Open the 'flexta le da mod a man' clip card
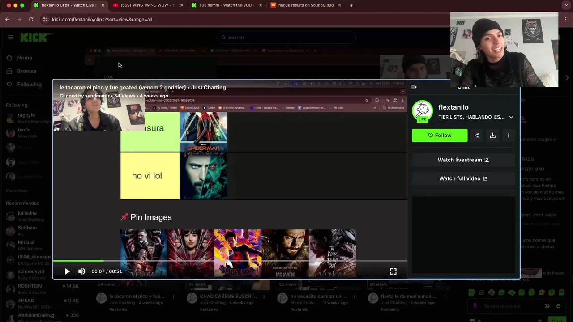573x322 pixels. pos(408,297)
